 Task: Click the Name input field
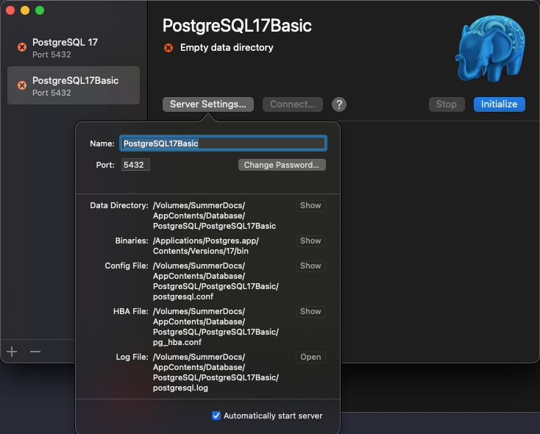[x=223, y=143]
